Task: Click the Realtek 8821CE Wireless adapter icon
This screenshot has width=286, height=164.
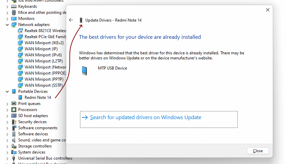Action: (20, 31)
